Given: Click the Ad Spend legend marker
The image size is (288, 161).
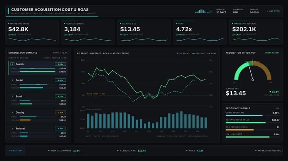Looking at the screenshot, I should [x=177, y=53].
